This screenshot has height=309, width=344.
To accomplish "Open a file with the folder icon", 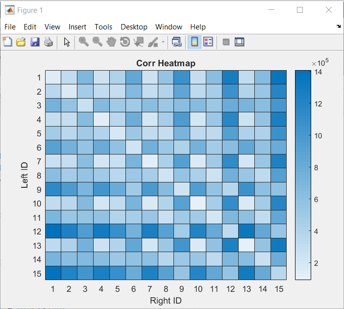I will pyautogui.click(x=21, y=42).
